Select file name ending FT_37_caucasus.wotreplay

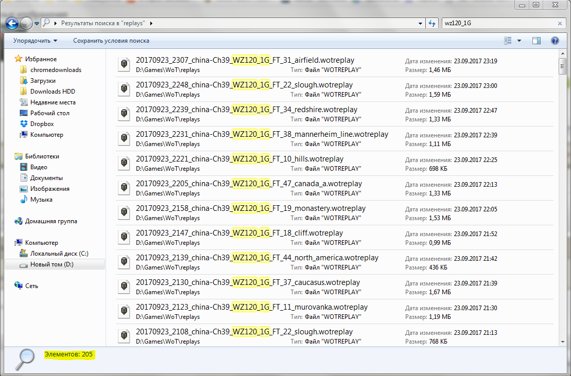point(248,282)
